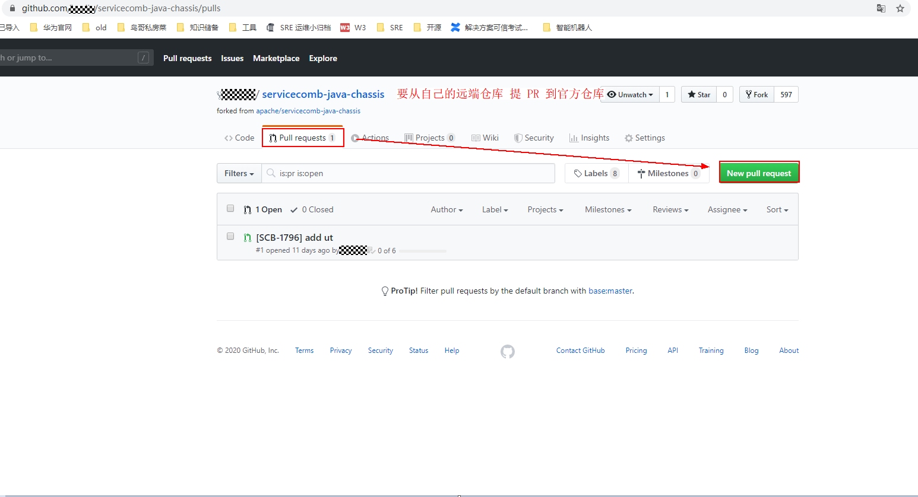This screenshot has height=497, width=918.
Task: Switch to the Projects tab
Action: [x=430, y=138]
